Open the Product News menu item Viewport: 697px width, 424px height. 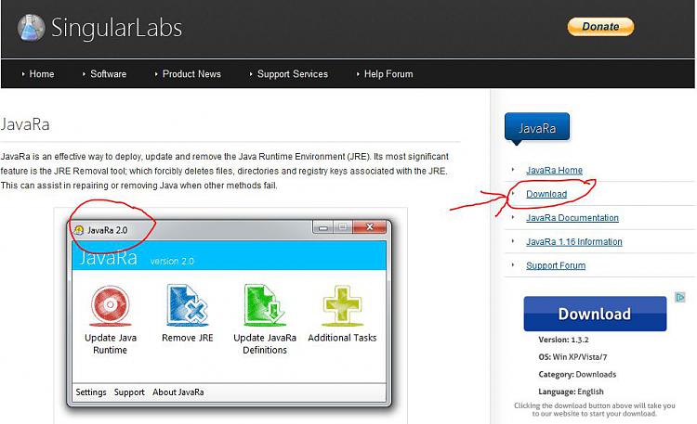click(191, 74)
